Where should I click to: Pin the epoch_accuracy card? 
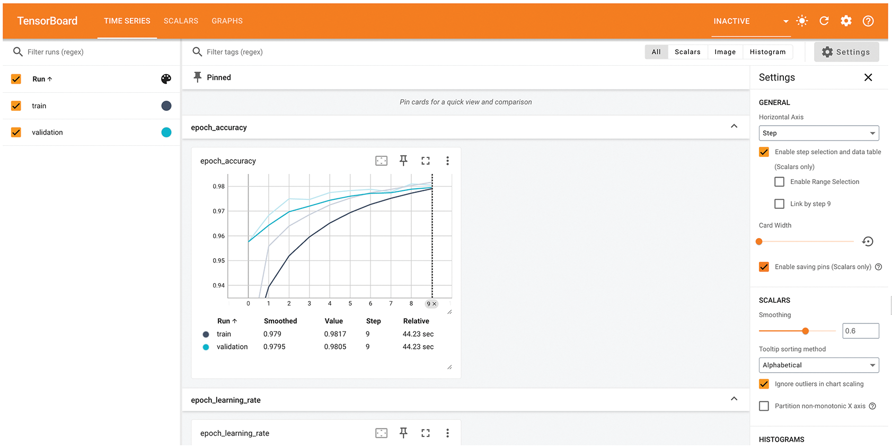(x=403, y=161)
